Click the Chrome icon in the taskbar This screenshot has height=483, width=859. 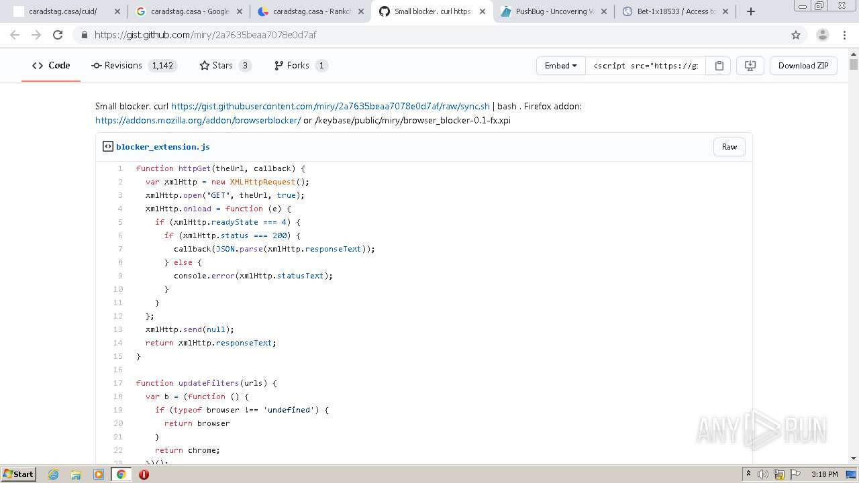point(121,474)
